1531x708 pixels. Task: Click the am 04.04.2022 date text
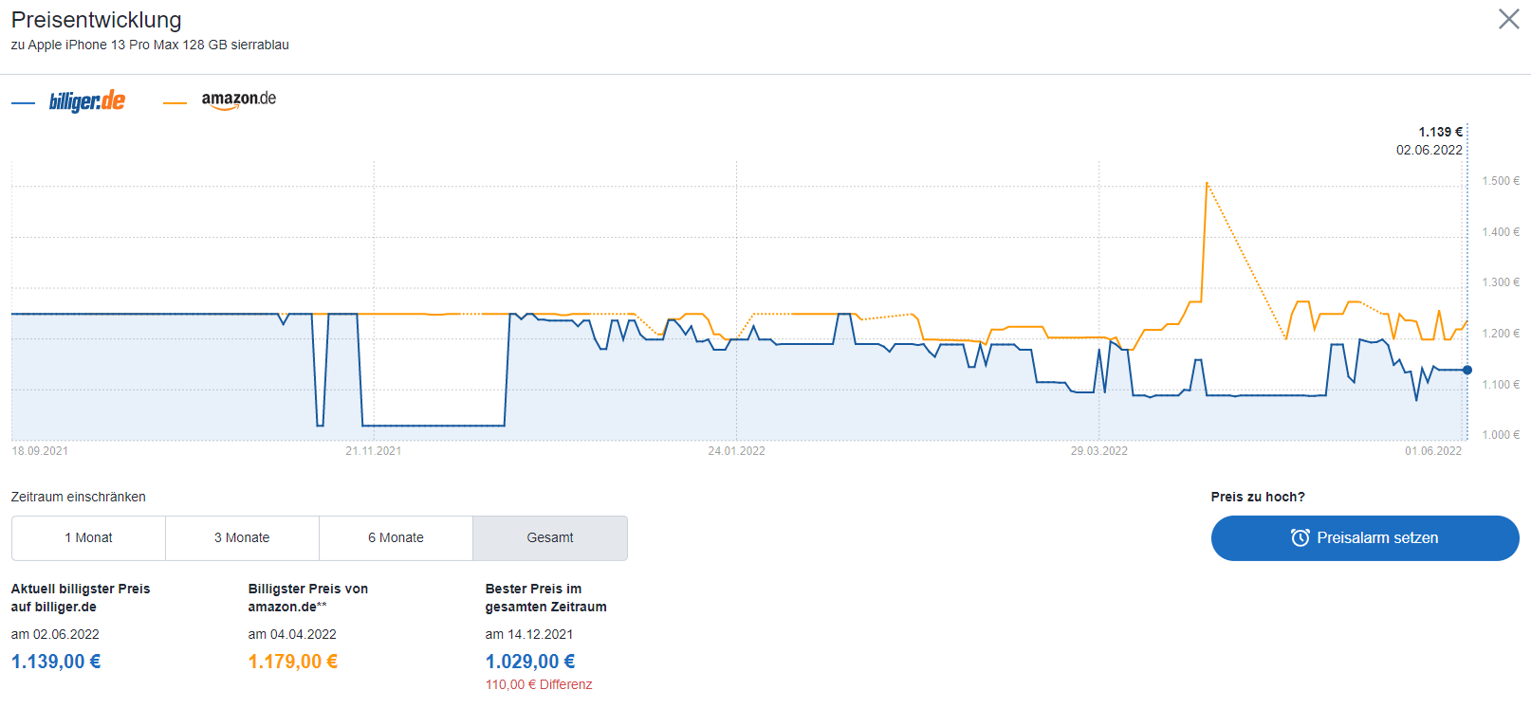coord(292,634)
